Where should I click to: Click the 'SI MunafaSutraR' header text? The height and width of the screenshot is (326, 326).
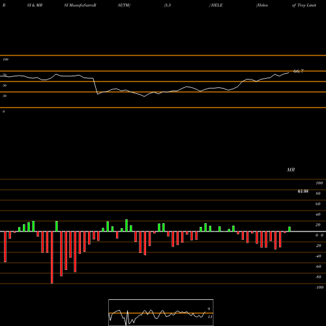click(80, 5)
